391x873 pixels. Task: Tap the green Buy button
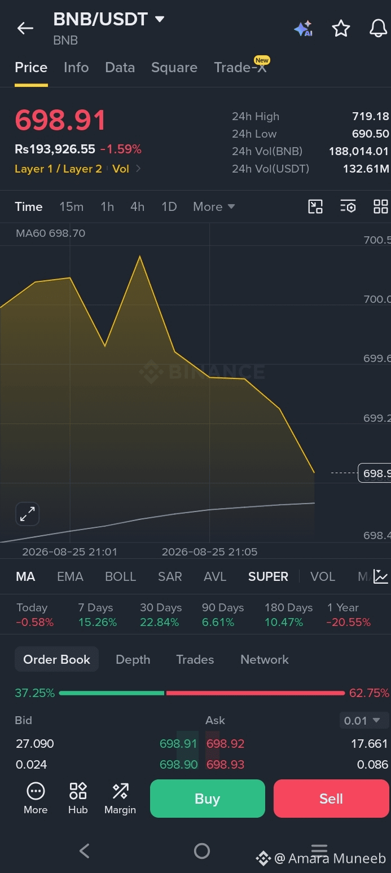[x=208, y=799]
